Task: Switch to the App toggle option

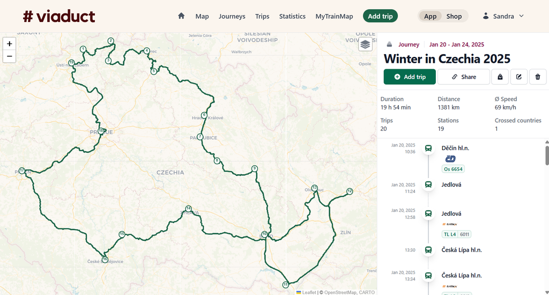Action: point(430,16)
